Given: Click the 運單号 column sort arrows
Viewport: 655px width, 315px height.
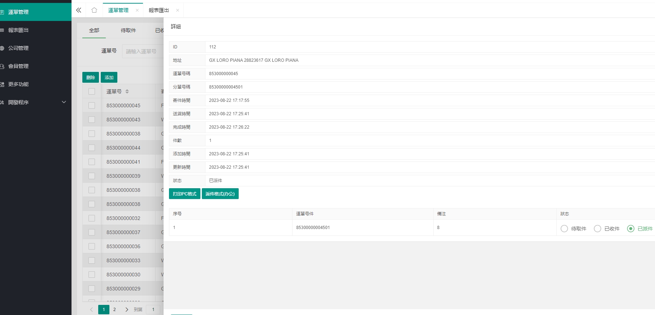Looking at the screenshot, I should (x=127, y=91).
